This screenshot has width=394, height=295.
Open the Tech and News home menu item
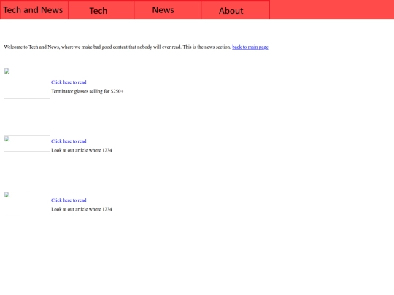click(34, 10)
